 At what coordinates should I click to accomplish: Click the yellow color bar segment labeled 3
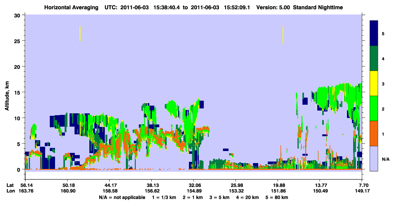pyautogui.click(x=374, y=83)
